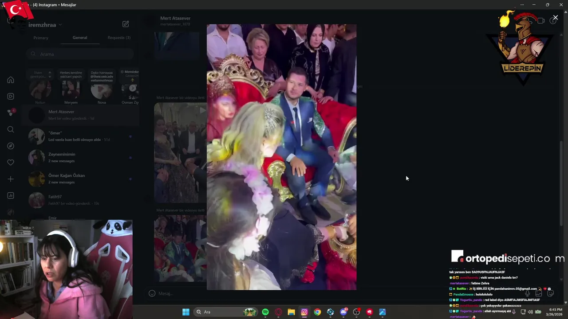Open the Fatih97 conversation
The height and width of the screenshot is (319, 568).
tap(81, 200)
